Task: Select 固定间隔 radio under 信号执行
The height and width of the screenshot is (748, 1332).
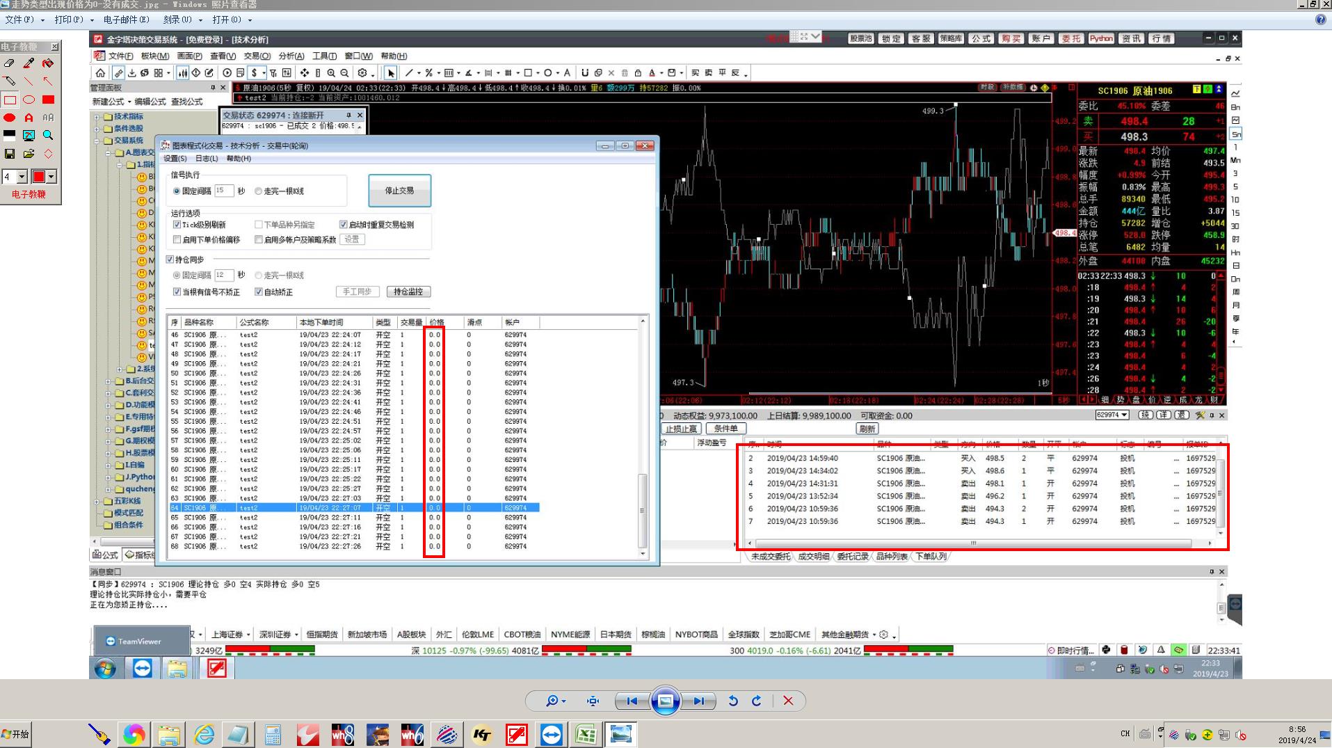Action: pyautogui.click(x=177, y=191)
